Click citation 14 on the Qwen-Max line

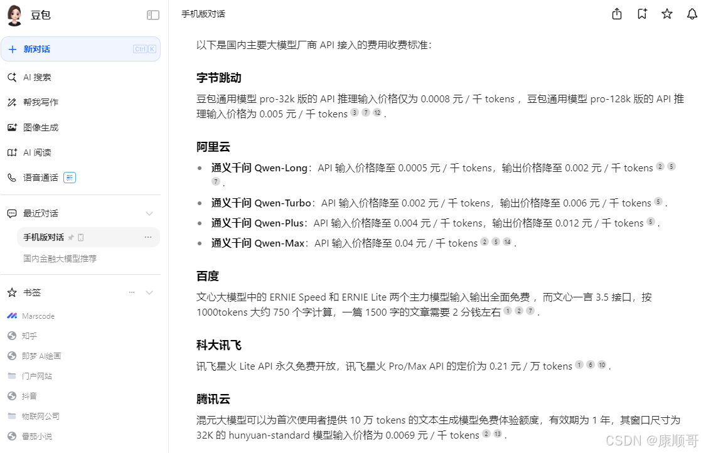(x=507, y=242)
